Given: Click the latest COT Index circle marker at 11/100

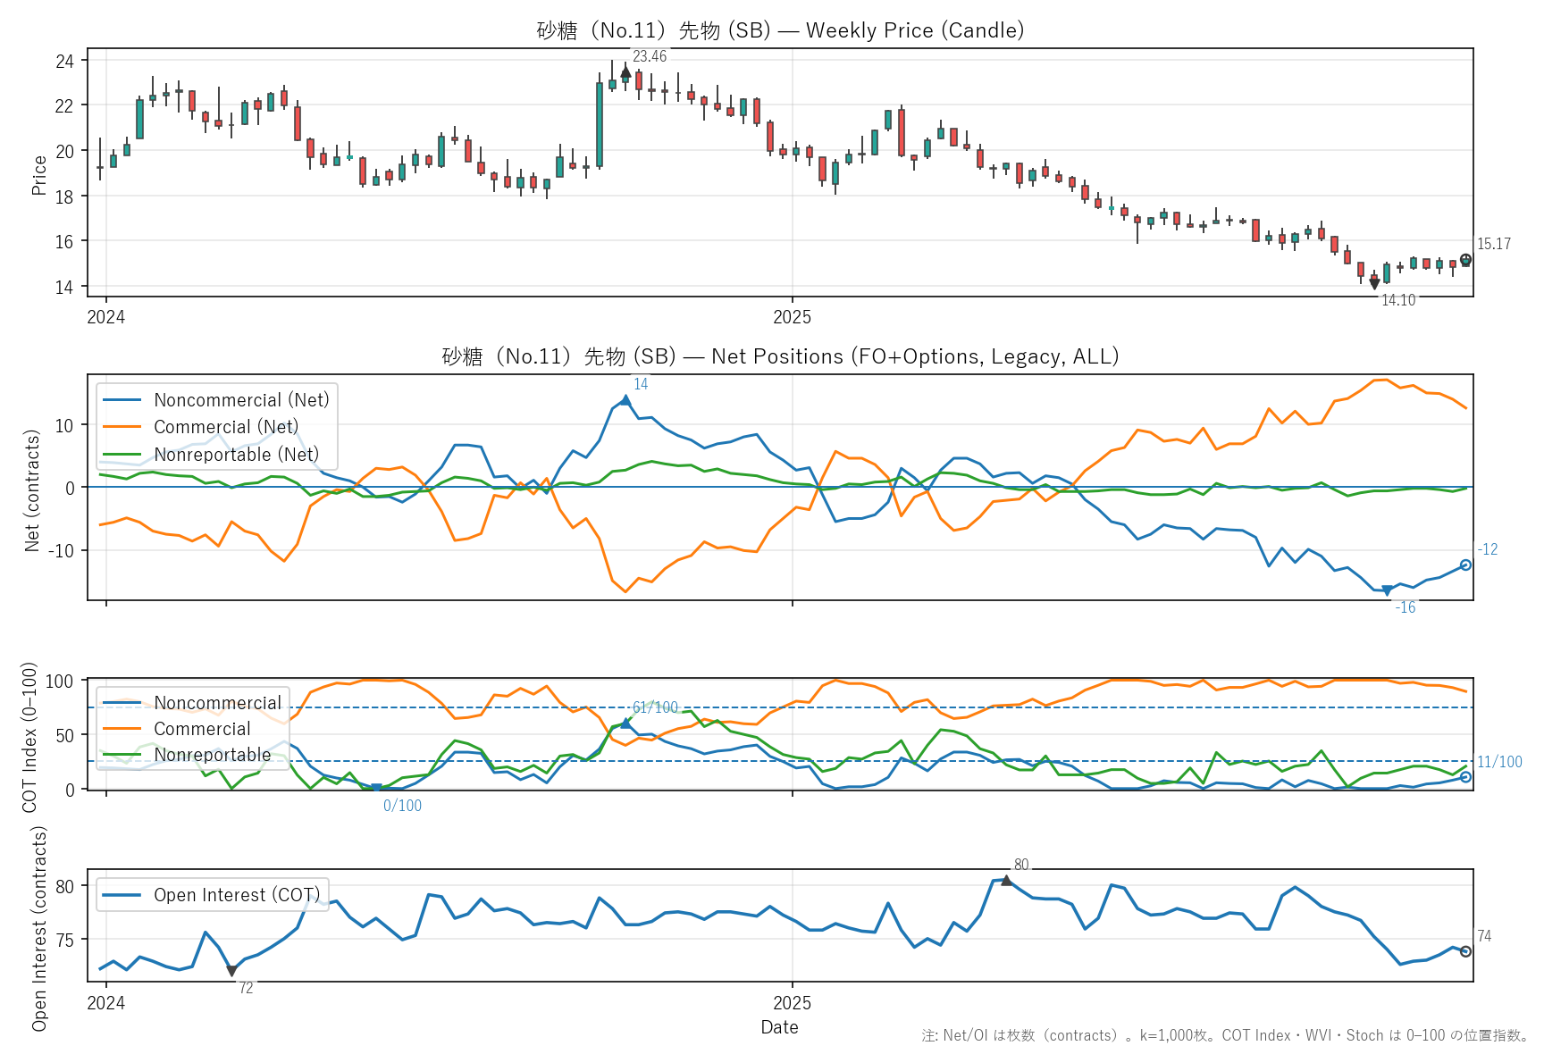Looking at the screenshot, I should tap(1465, 777).
